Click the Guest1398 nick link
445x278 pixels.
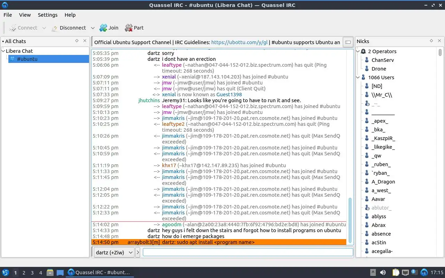[x=229, y=95]
